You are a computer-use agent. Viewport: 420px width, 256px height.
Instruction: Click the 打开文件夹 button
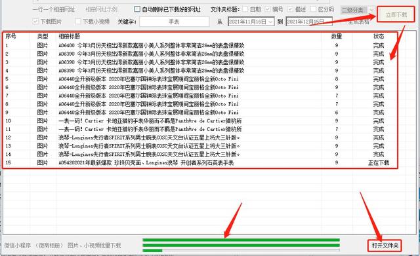pos(385,246)
